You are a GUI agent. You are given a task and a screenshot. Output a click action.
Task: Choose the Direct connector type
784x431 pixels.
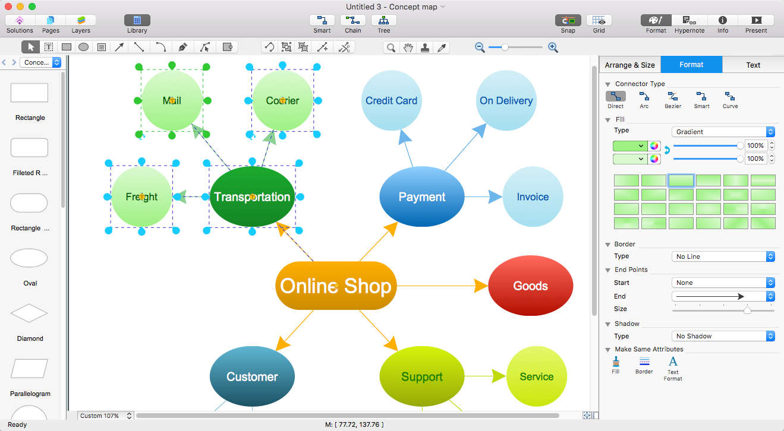coord(616,100)
